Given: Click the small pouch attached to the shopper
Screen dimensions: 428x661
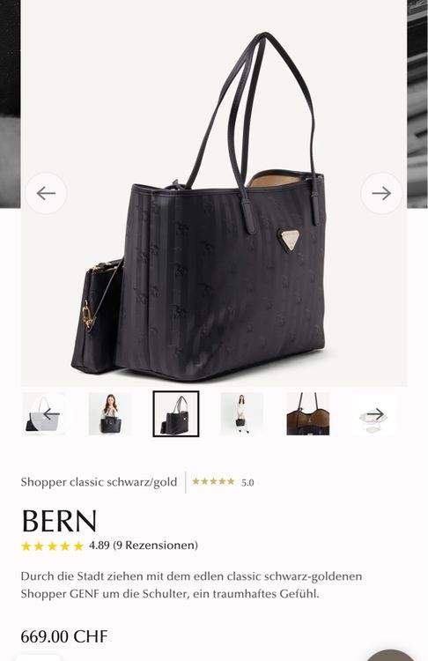Looking at the screenshot, I should pyautogui.click(x=97, y=316).
